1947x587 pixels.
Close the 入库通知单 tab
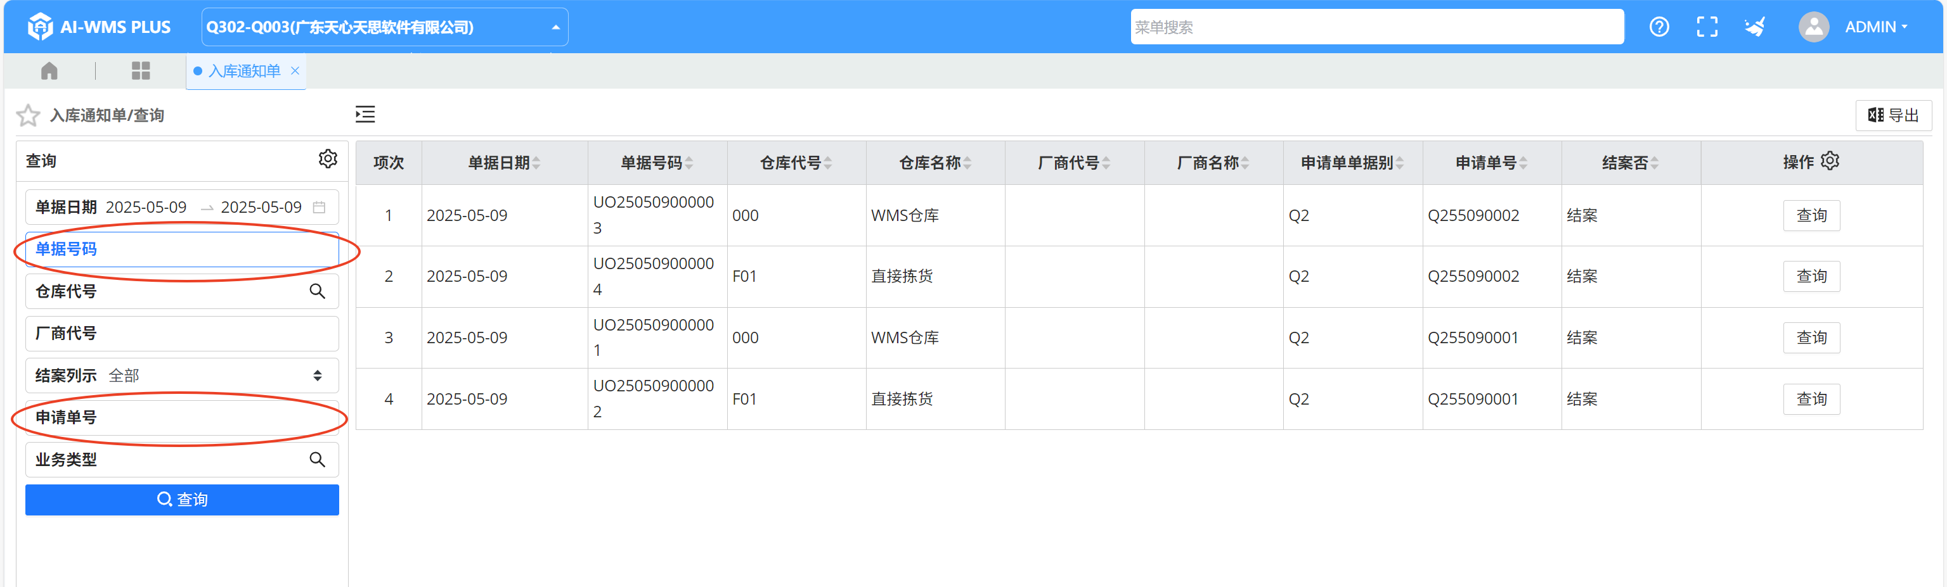click(295, 71)
